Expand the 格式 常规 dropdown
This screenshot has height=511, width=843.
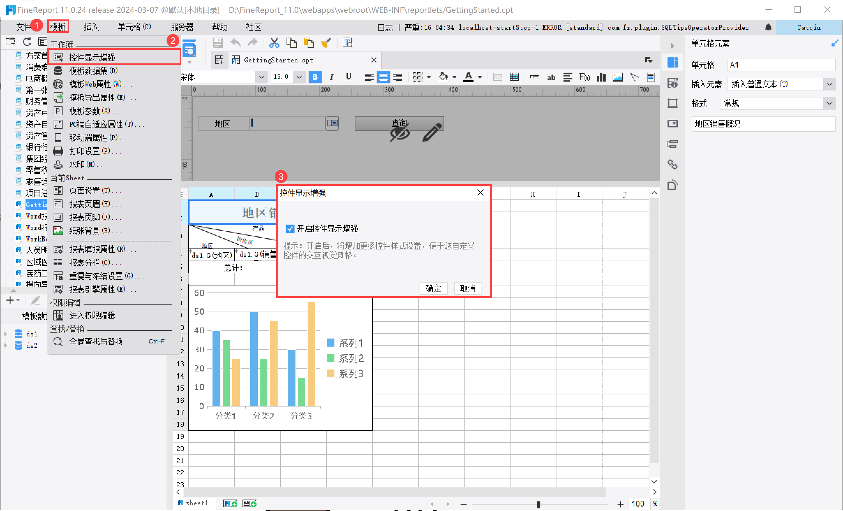(829, 104)
